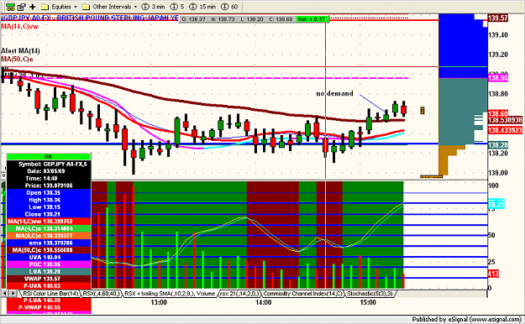Click the Close 138.21 data row

[49, 214]
